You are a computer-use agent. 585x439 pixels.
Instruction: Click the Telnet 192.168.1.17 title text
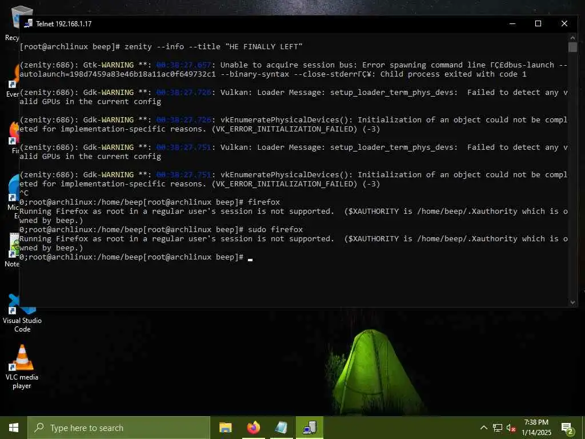64,24
